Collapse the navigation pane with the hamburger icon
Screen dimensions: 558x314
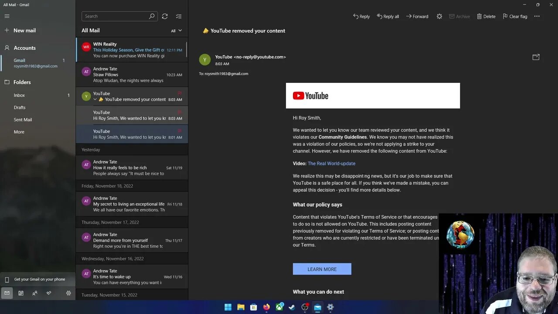click(x=7, y=16)
